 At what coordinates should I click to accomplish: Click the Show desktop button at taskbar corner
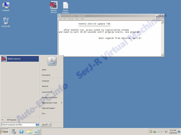[x=179, y=132]
